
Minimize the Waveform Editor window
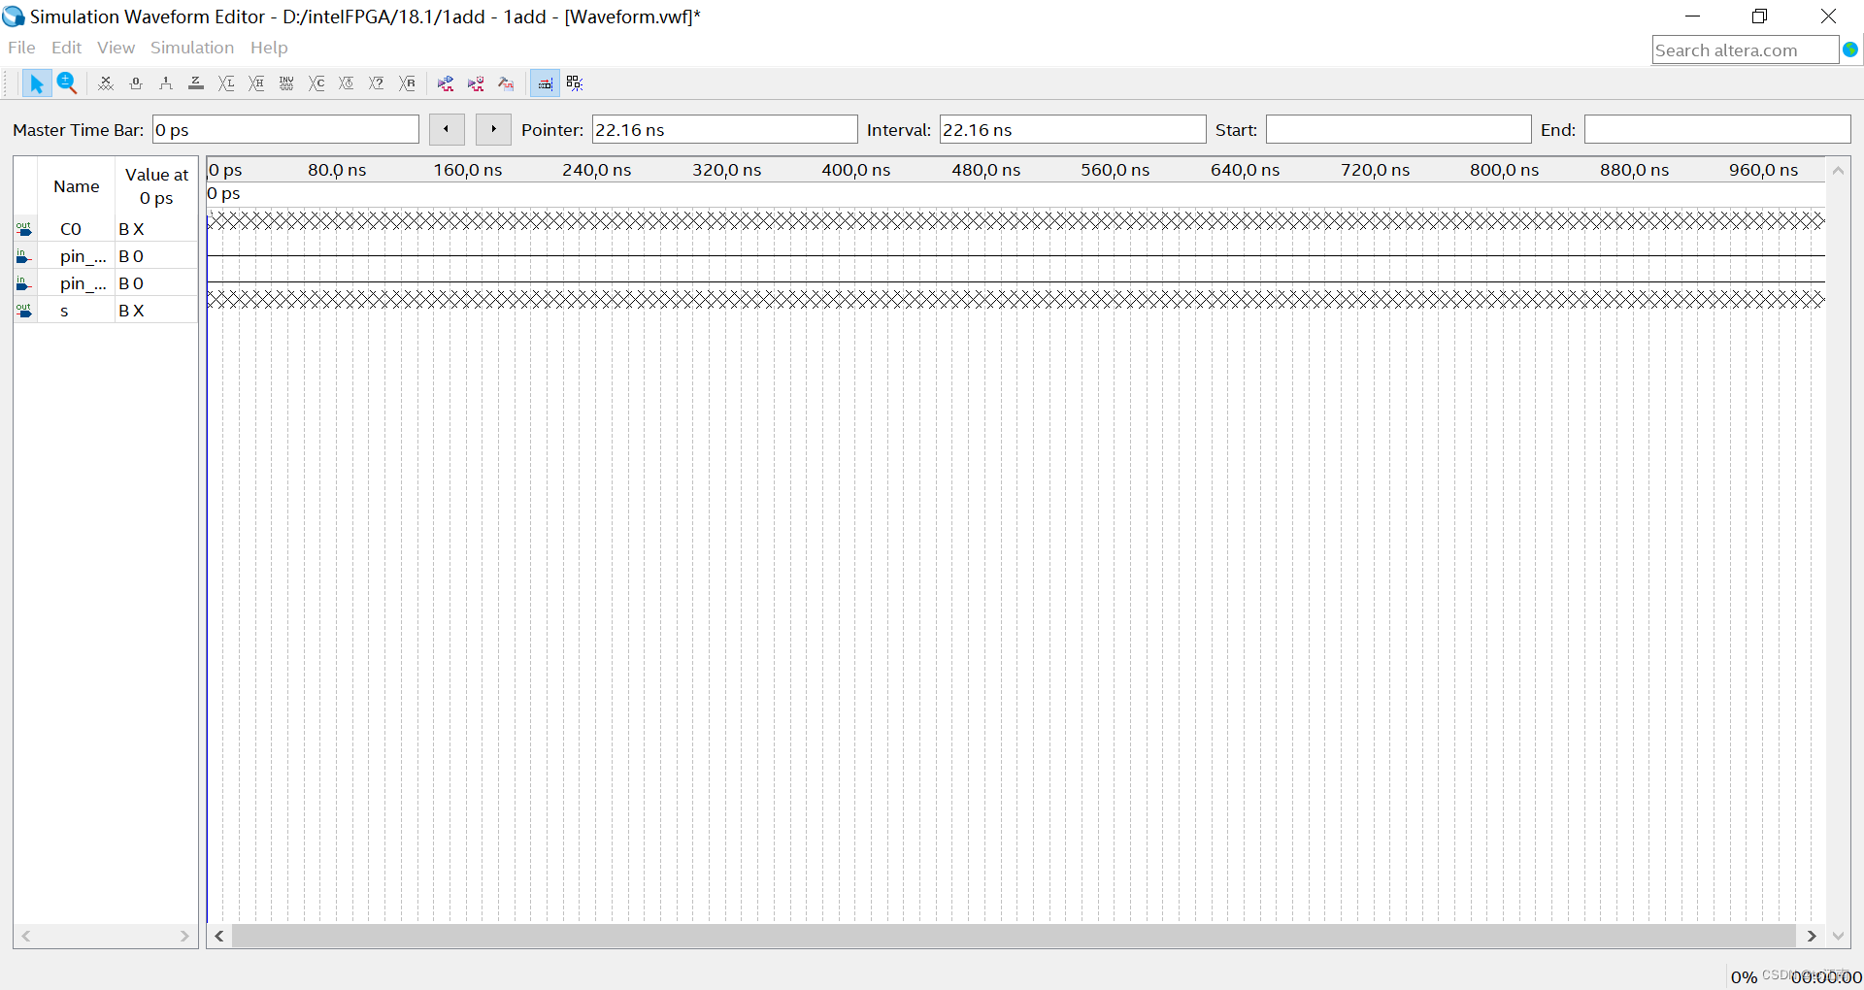pyautogui.click(x=1692, y=16)
